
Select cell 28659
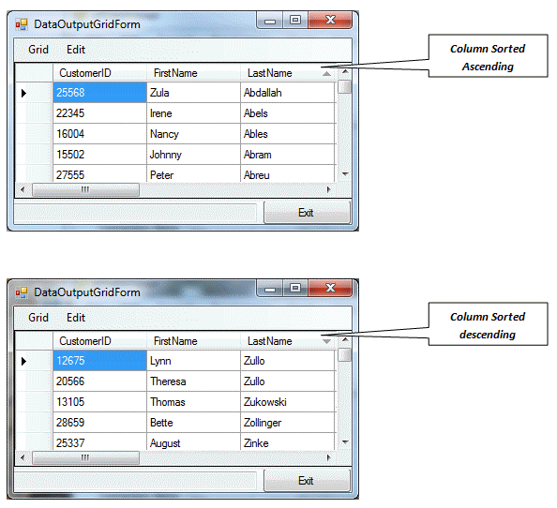tap(99, 423)
